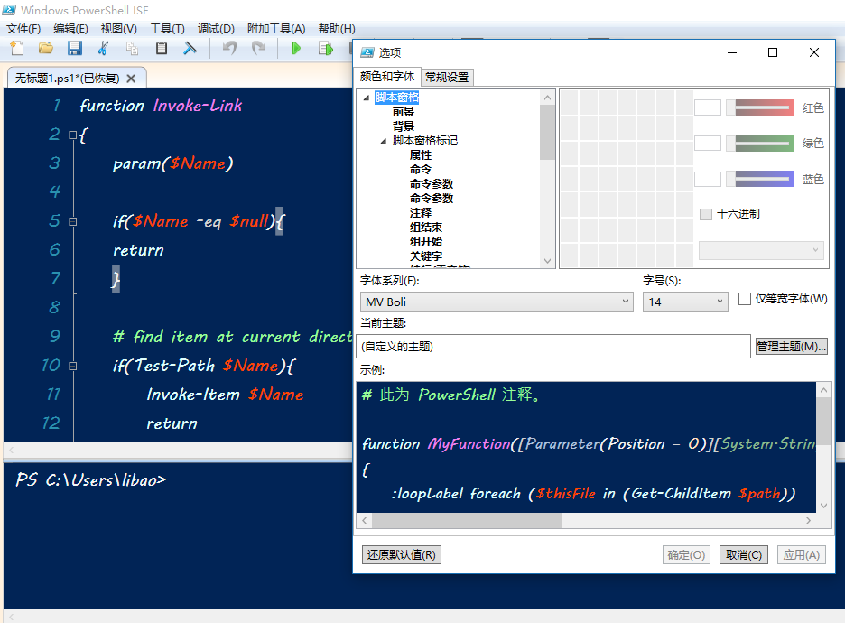
Task: Open the 视图(V) menu
Action: click(x=118, y=29)
